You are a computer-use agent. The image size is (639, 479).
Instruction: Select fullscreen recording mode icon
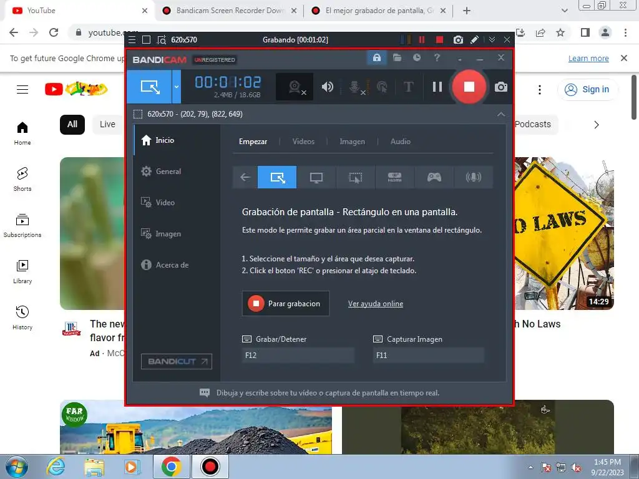316,177
